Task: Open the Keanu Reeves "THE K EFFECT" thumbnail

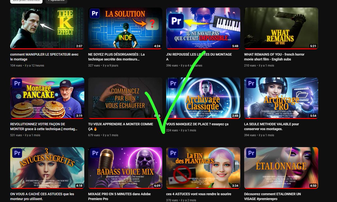Action: [47, 27]
